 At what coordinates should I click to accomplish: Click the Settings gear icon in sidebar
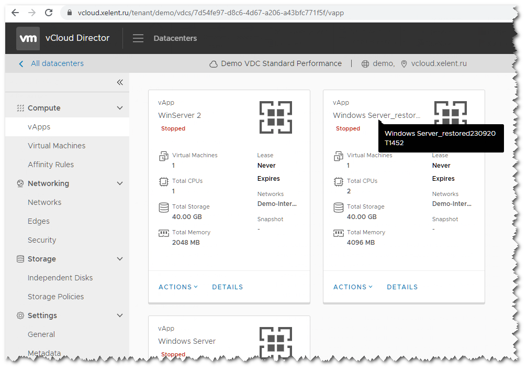pyautogui.click(x=20, y=315)
